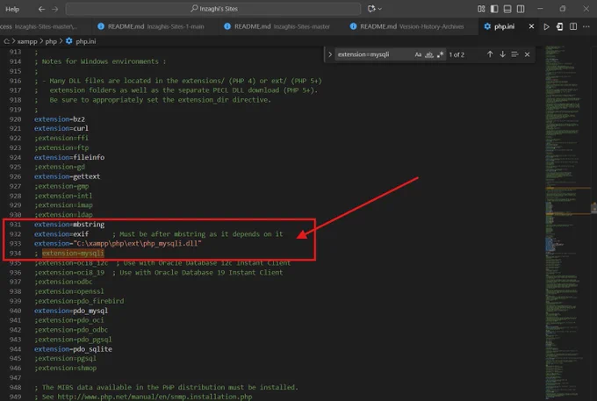Screen dimensions: 597x401
Task: Click the extension=curl line
Action: (61, 128)
